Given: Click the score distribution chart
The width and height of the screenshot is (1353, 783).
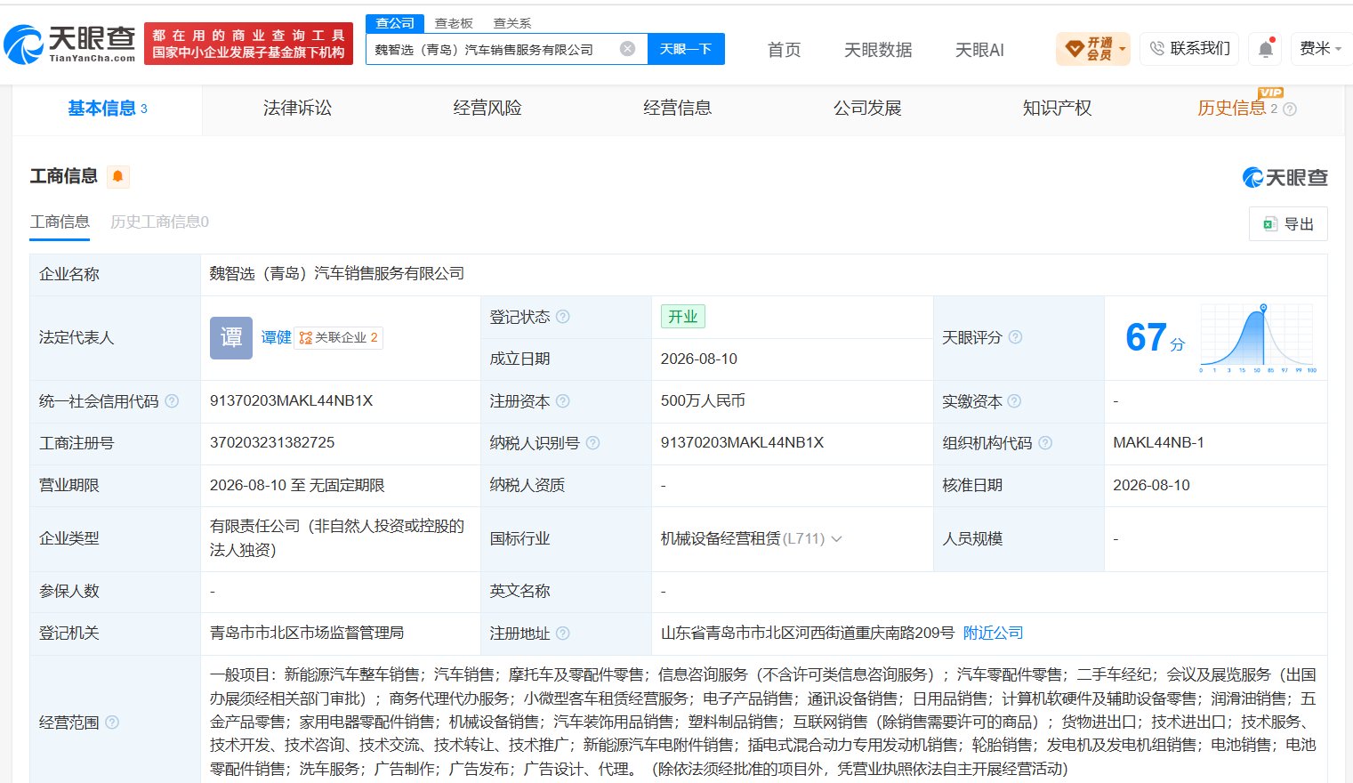Looking at the screenshot, I should pos(1258,338).
